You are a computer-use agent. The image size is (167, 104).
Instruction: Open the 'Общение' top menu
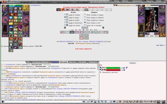125,1
